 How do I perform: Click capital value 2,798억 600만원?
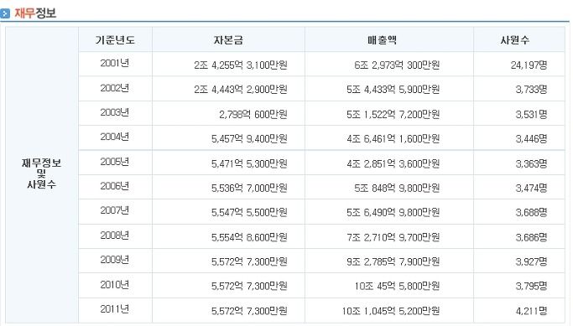253,114
